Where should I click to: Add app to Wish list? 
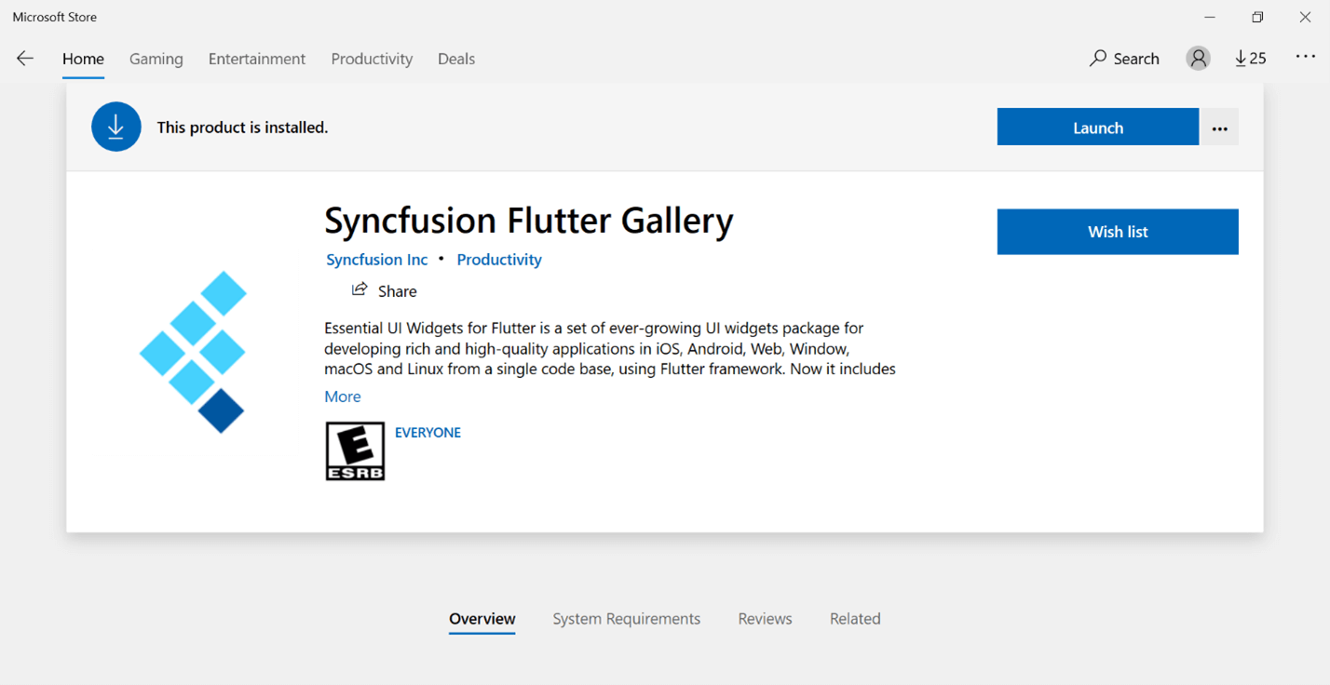1118,232
